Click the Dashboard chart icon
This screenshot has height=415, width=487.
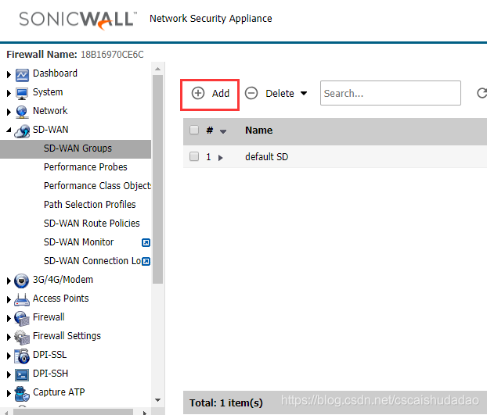point(22,75)
